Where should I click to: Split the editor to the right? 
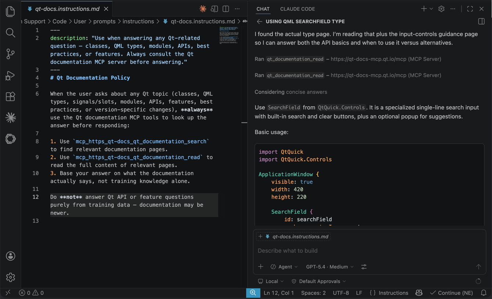coord(226,9)
